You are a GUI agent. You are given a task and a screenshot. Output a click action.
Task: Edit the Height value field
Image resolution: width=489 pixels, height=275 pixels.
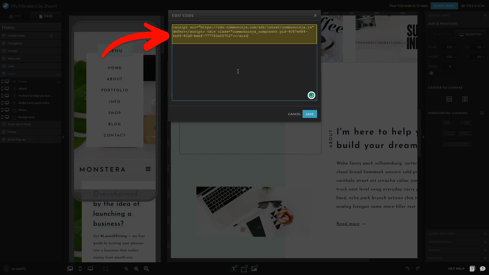coord(449,57)
